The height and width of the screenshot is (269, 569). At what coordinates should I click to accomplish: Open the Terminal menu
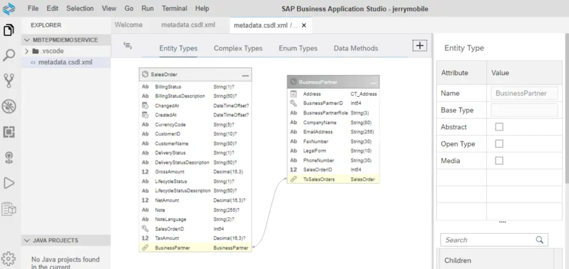174,8
